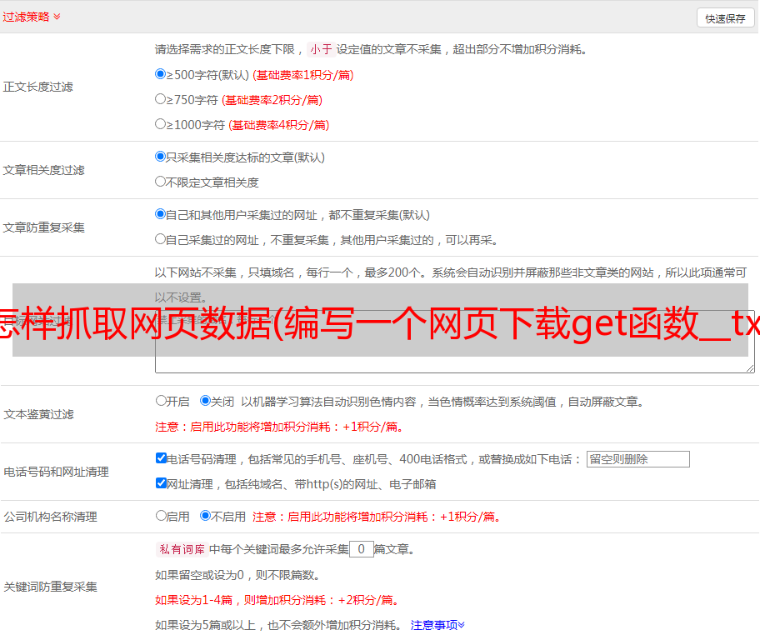Toggle the 网址清理 checkbox
The image size is (760, 640).
click(161, 483)
